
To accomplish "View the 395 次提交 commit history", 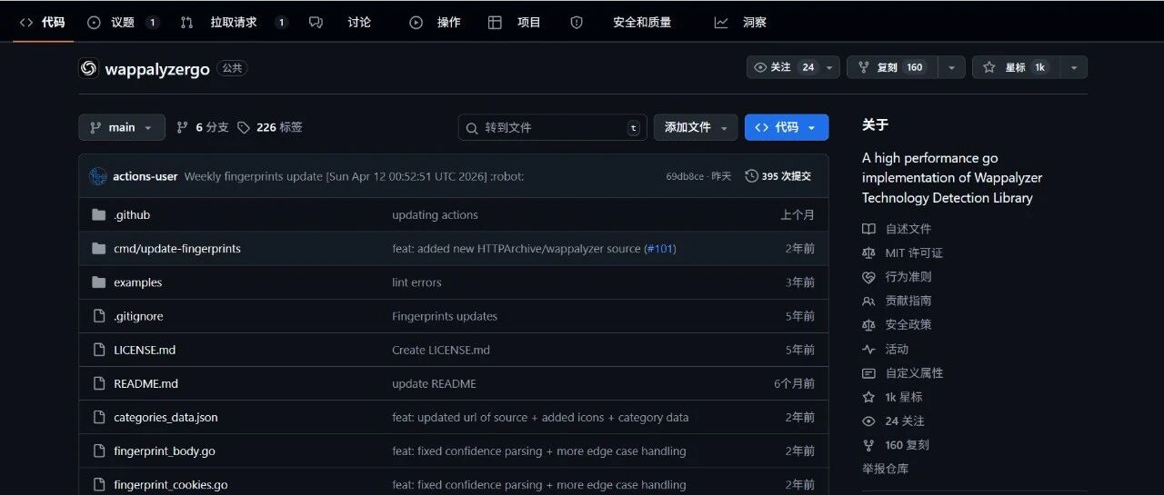I will coord(778,176).
